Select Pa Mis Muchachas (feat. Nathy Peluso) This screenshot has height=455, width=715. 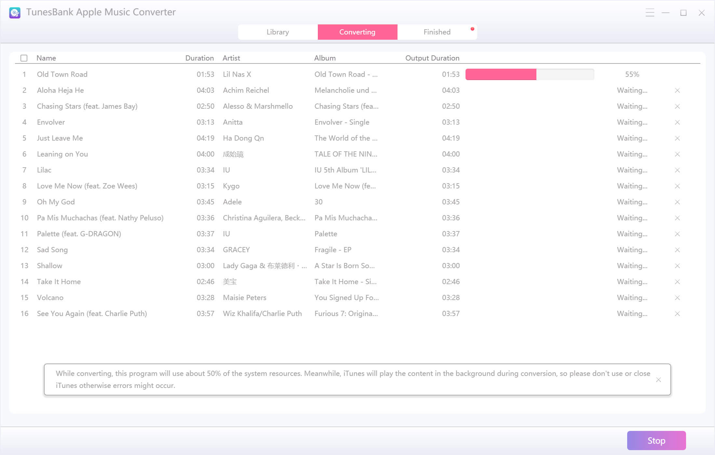tap(100, 218)
